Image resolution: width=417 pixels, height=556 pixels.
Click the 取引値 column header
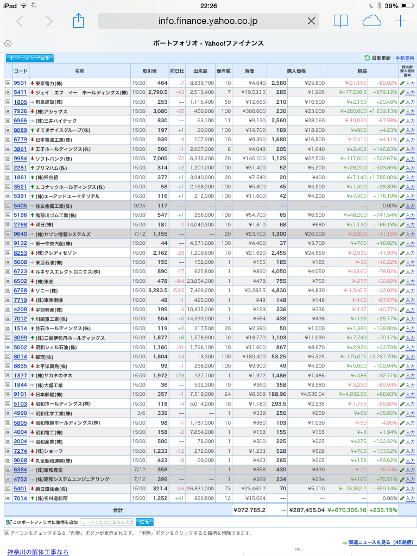(150, 71)
